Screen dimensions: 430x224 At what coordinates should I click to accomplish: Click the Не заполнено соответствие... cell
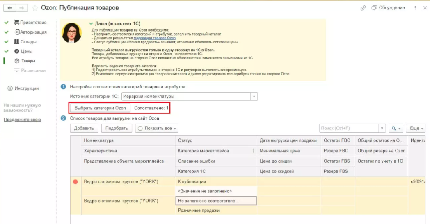point(216,201)
